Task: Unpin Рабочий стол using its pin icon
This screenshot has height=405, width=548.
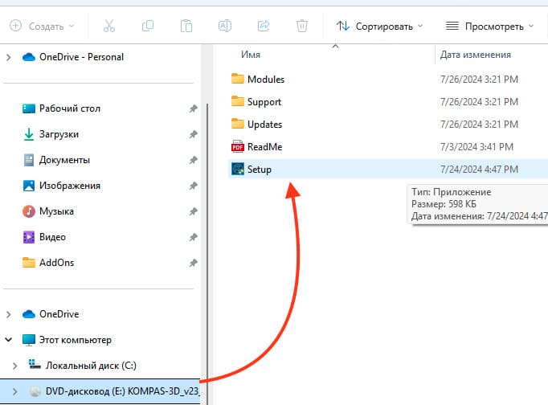Action: point(194,108)
